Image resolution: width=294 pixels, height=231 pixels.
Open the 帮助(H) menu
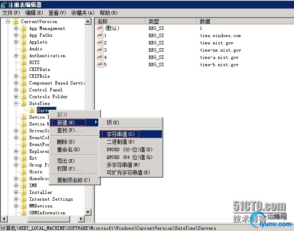point(109,13)
